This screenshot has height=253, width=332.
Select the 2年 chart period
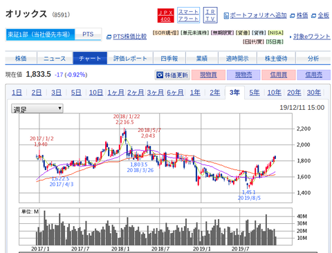tap(215, 93)
